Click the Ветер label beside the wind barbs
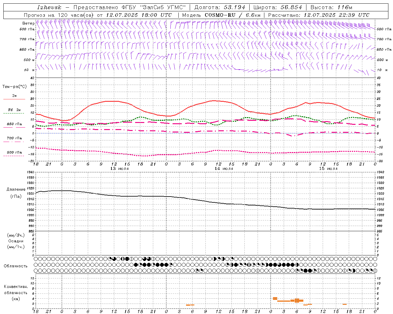This screenshot has width=393, height=314. pyautogui.click(x=28, y=23)
